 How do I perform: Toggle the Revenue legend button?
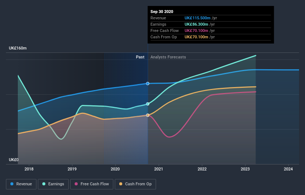click(21, 184)
